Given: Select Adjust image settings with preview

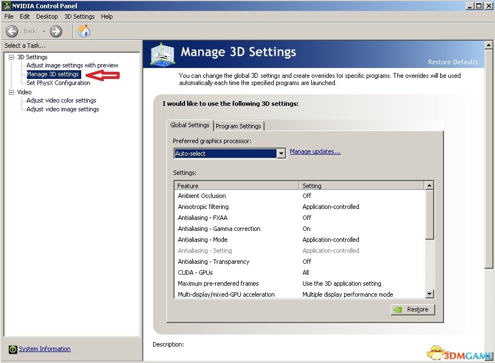Looking at the screenshot, I should (72, 65).
